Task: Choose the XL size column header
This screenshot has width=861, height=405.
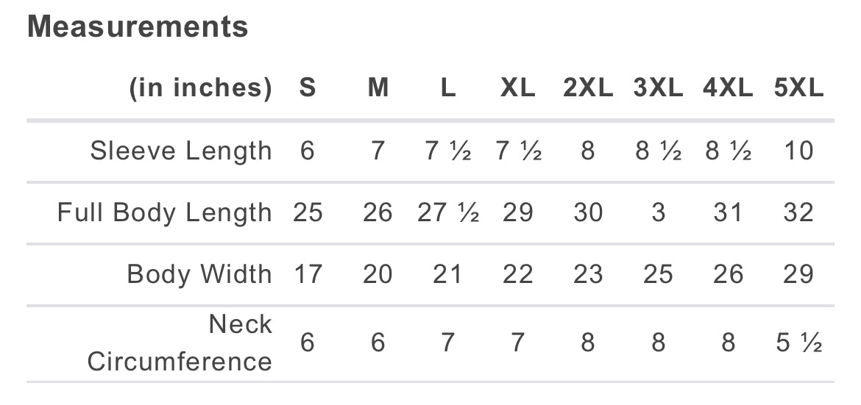Action: (518, 88)
